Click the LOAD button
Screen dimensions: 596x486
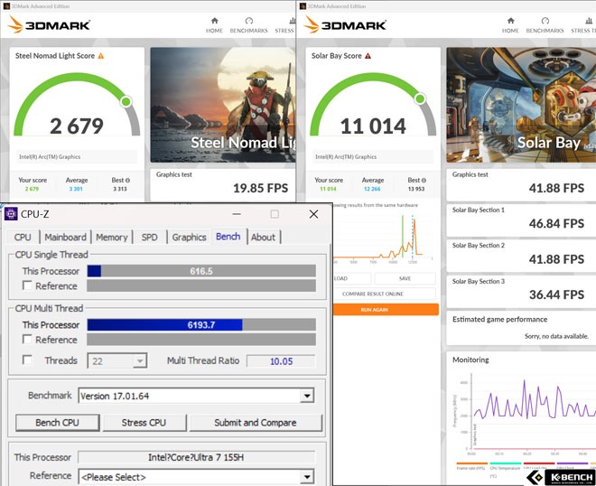tap(351, 278)
